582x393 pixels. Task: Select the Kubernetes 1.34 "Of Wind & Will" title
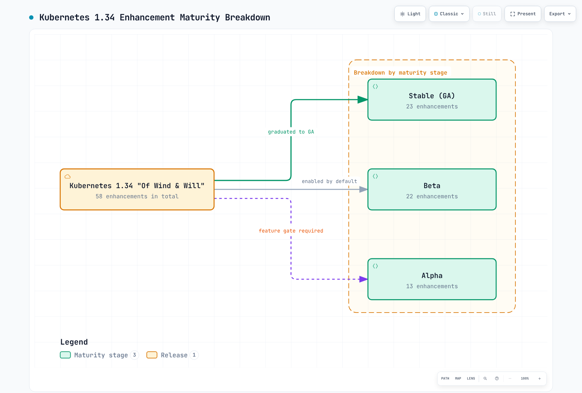(137, 186)
